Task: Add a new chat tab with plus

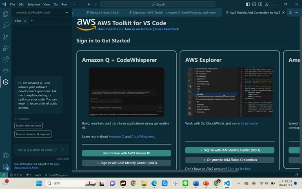Action: tap(32, 21)
